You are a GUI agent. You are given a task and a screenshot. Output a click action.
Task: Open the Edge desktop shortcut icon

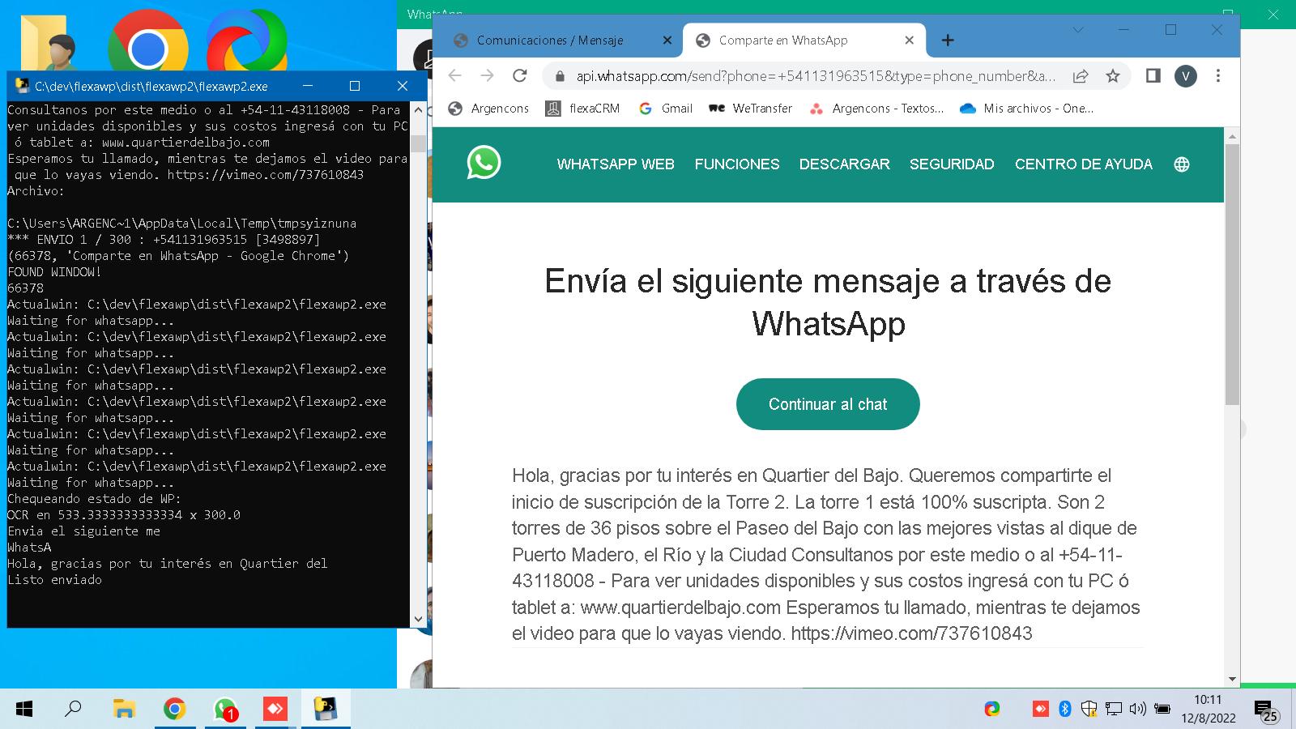(246, 42)
